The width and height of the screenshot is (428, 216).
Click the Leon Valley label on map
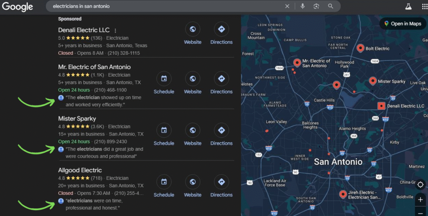[x=276, y=122]
